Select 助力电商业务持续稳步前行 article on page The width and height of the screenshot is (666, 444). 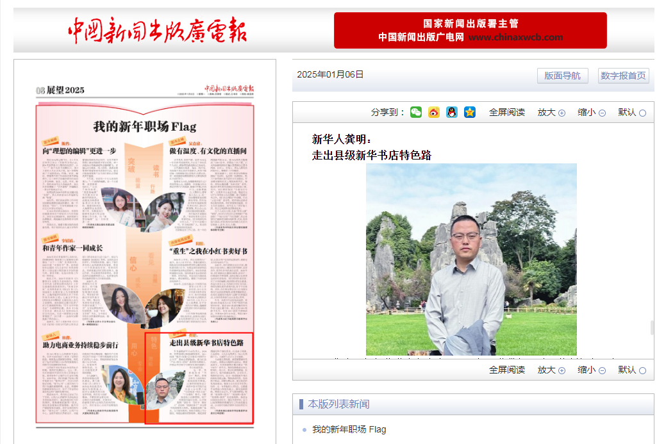click(x=80, y=345)
